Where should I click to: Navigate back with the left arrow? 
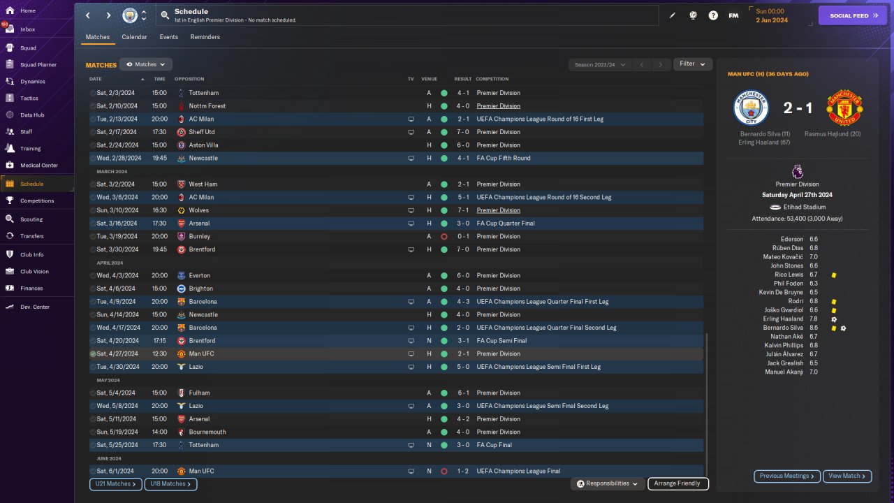point(88,15)
